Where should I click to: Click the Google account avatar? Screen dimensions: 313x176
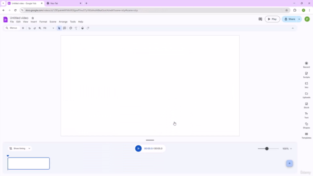click(307, 19)
